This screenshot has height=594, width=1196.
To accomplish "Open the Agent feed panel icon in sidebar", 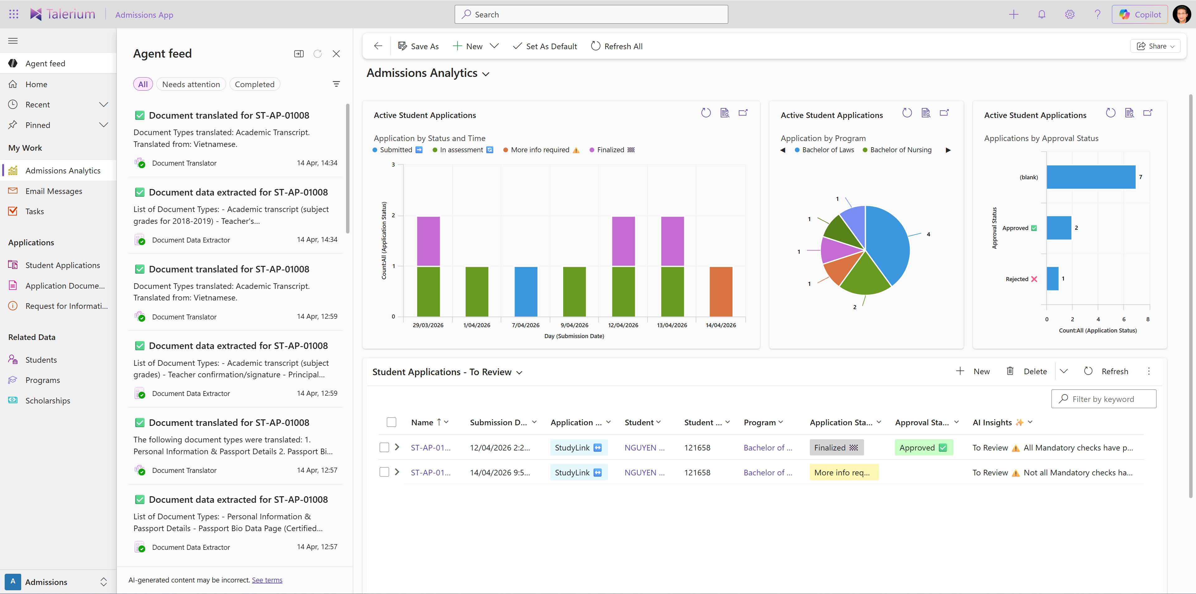I will pyautogui.click(x=12, y=63).
